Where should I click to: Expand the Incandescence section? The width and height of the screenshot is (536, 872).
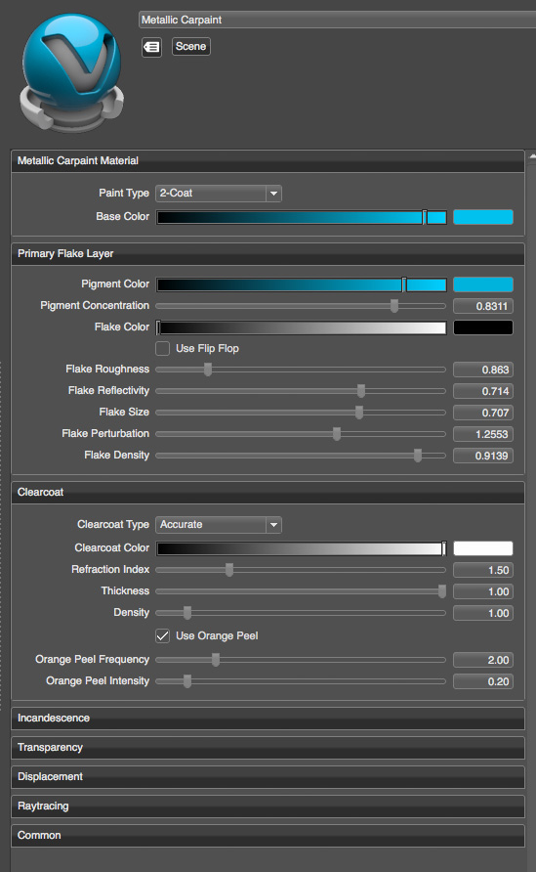click(268, 719)
